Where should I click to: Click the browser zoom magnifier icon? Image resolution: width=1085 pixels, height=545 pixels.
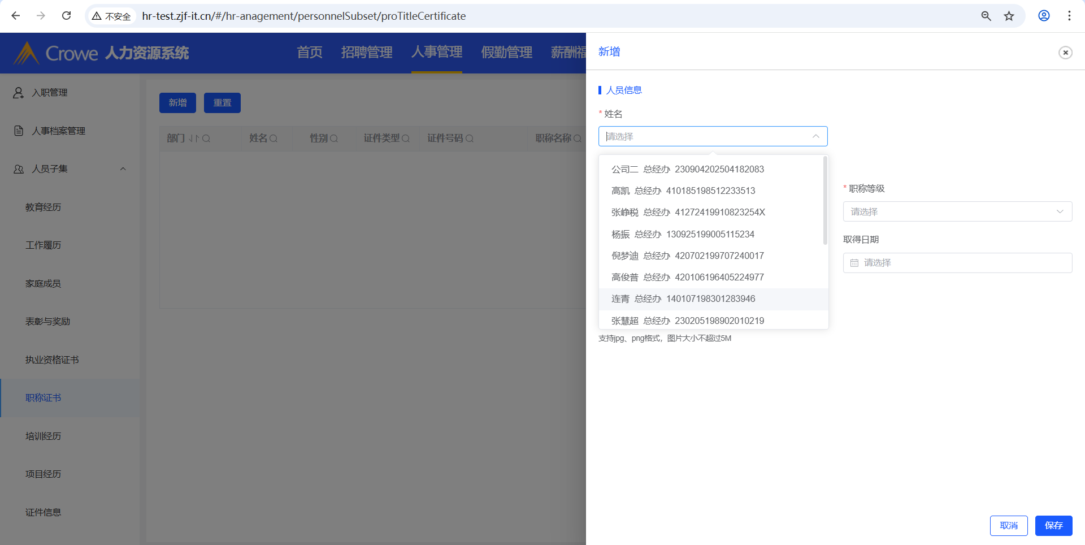pyautogui.click(x=986, y=16)
